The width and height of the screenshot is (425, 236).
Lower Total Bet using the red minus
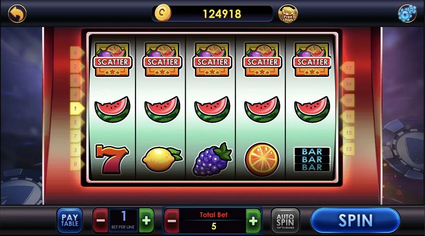(171, 221)
